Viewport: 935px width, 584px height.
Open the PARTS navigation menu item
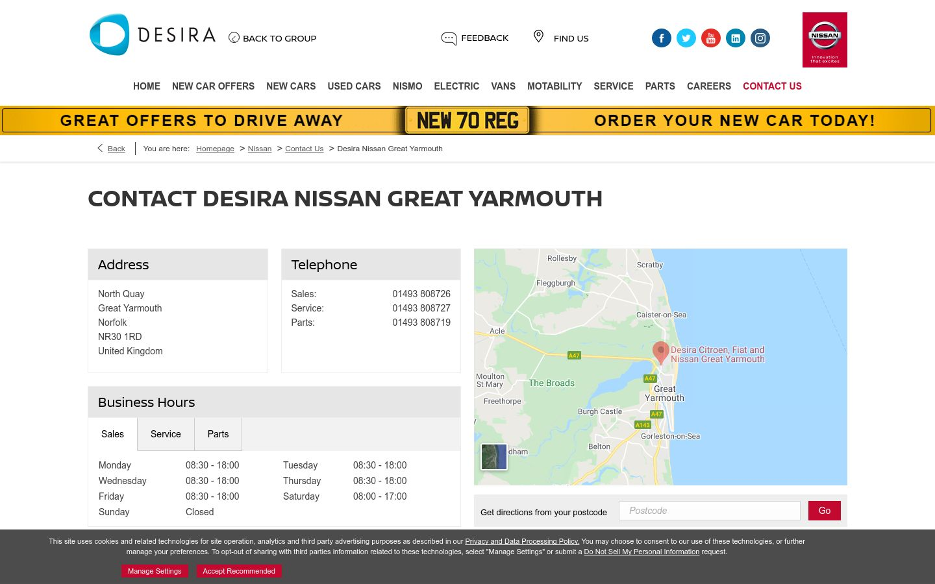click(x=660, y=86)
